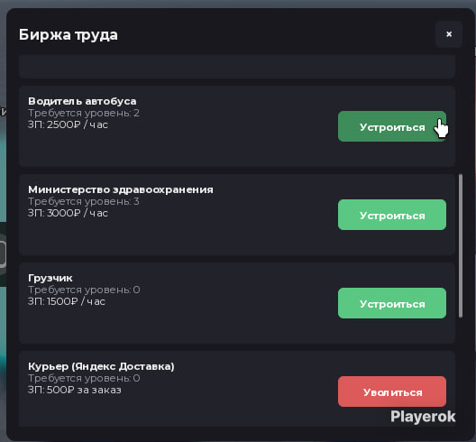476x442 pixels.
Task: Click the Playerok watermark logo
Action: click(423, 417)
